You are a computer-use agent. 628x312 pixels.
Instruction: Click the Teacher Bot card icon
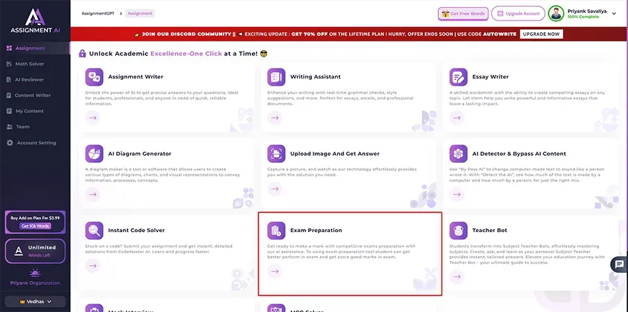pos(458,230)
